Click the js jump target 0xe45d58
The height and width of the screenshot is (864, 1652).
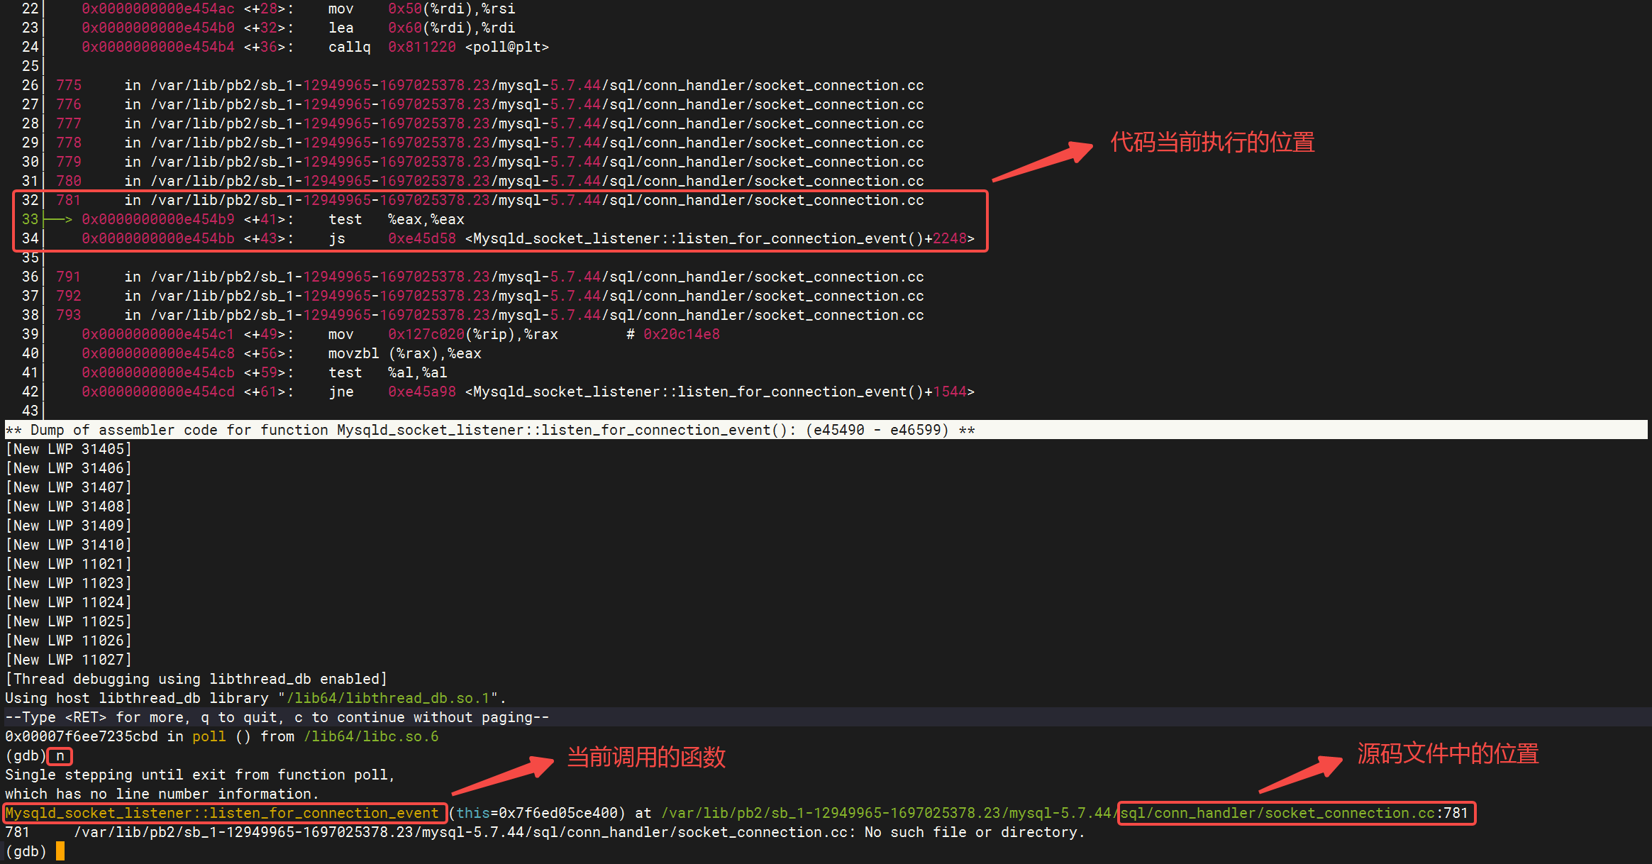(x=421, y=239)
